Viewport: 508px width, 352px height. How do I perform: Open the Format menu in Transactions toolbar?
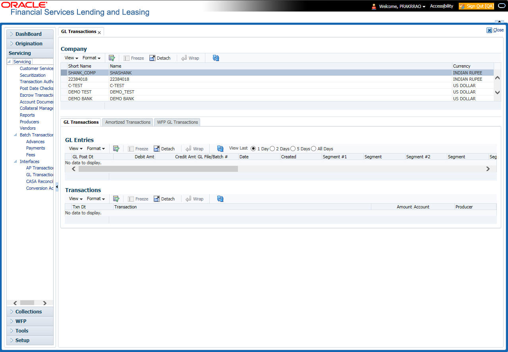click(96, 199)
